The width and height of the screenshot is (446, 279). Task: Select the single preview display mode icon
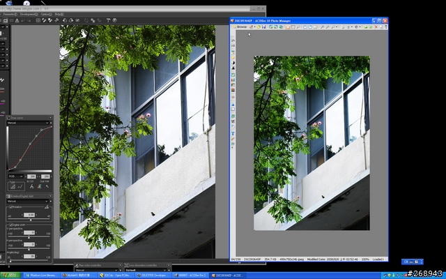[6, 20]
